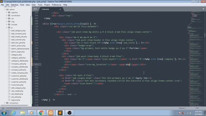Go to next tab using right arrow
The image size is (206, 116).
click(36, 9)
